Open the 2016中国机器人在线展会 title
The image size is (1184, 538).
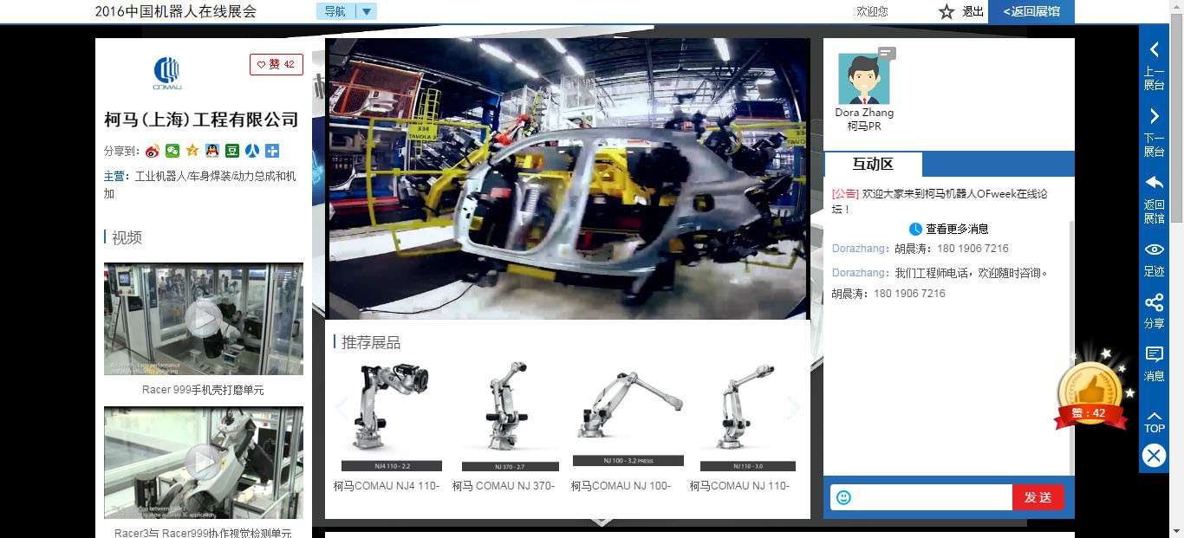[x=176, y=11]
